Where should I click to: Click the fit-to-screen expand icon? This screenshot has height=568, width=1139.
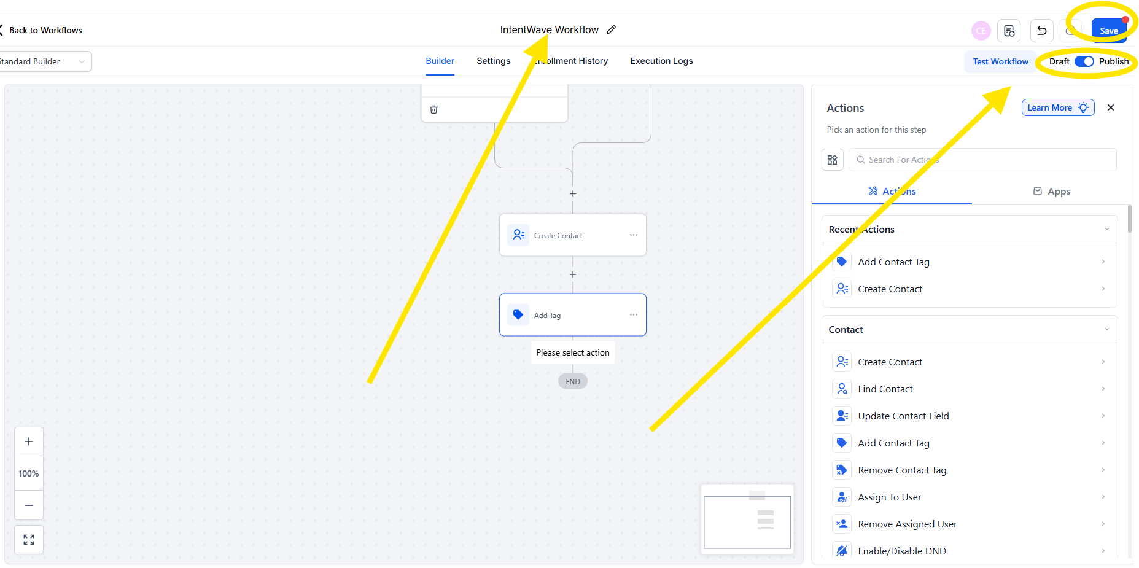pyautogui.click(x=29, y=540)
